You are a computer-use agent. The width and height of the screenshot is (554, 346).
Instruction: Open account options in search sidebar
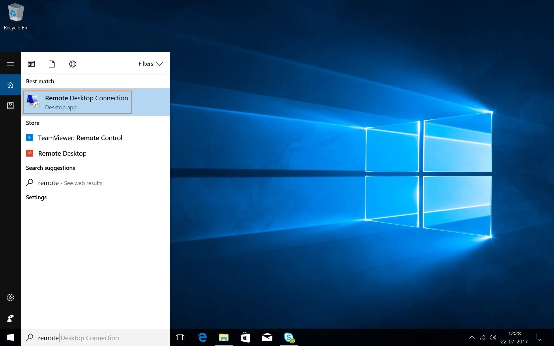point(10,106)
